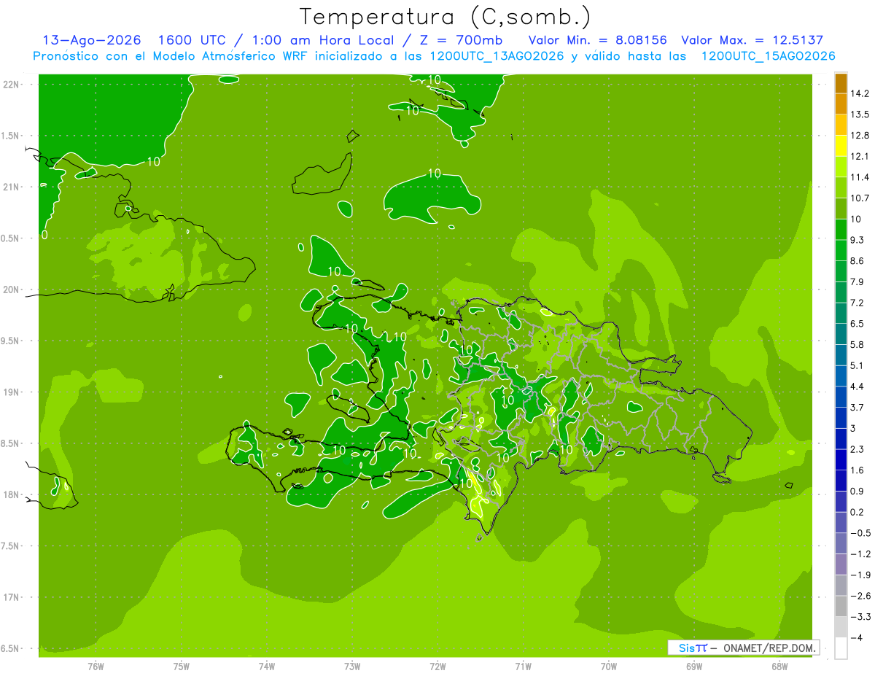Click the legend swatch between 10.7 and 11.4
The width and height of the screenshot is (875, 676).
point(841,188)
